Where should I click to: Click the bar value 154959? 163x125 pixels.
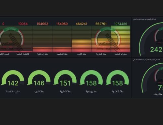pyautogui.click(x=62, y=24)
